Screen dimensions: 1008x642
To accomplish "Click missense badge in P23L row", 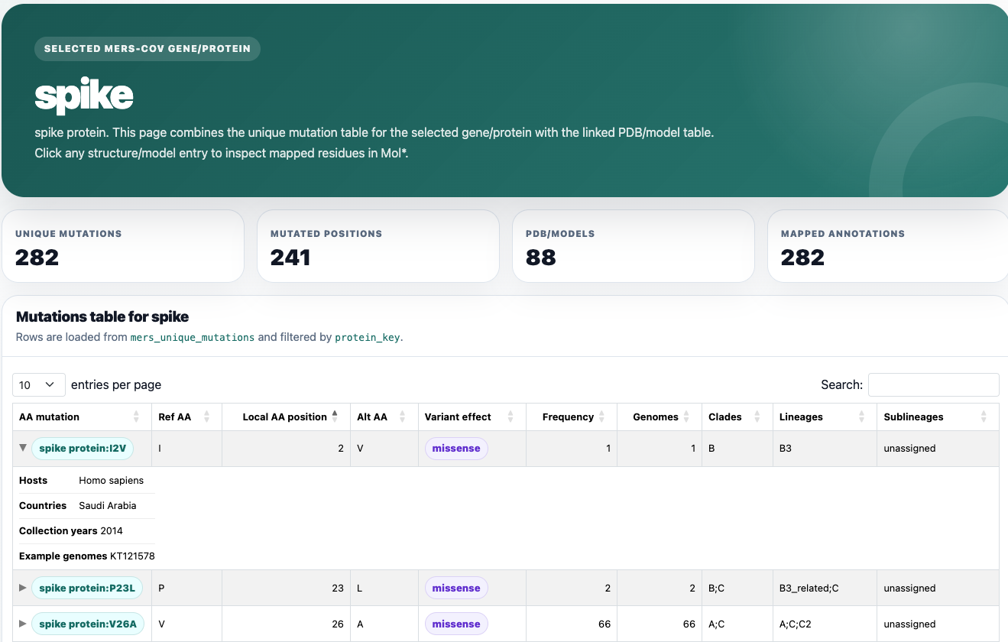I will [x=456, y=588].
